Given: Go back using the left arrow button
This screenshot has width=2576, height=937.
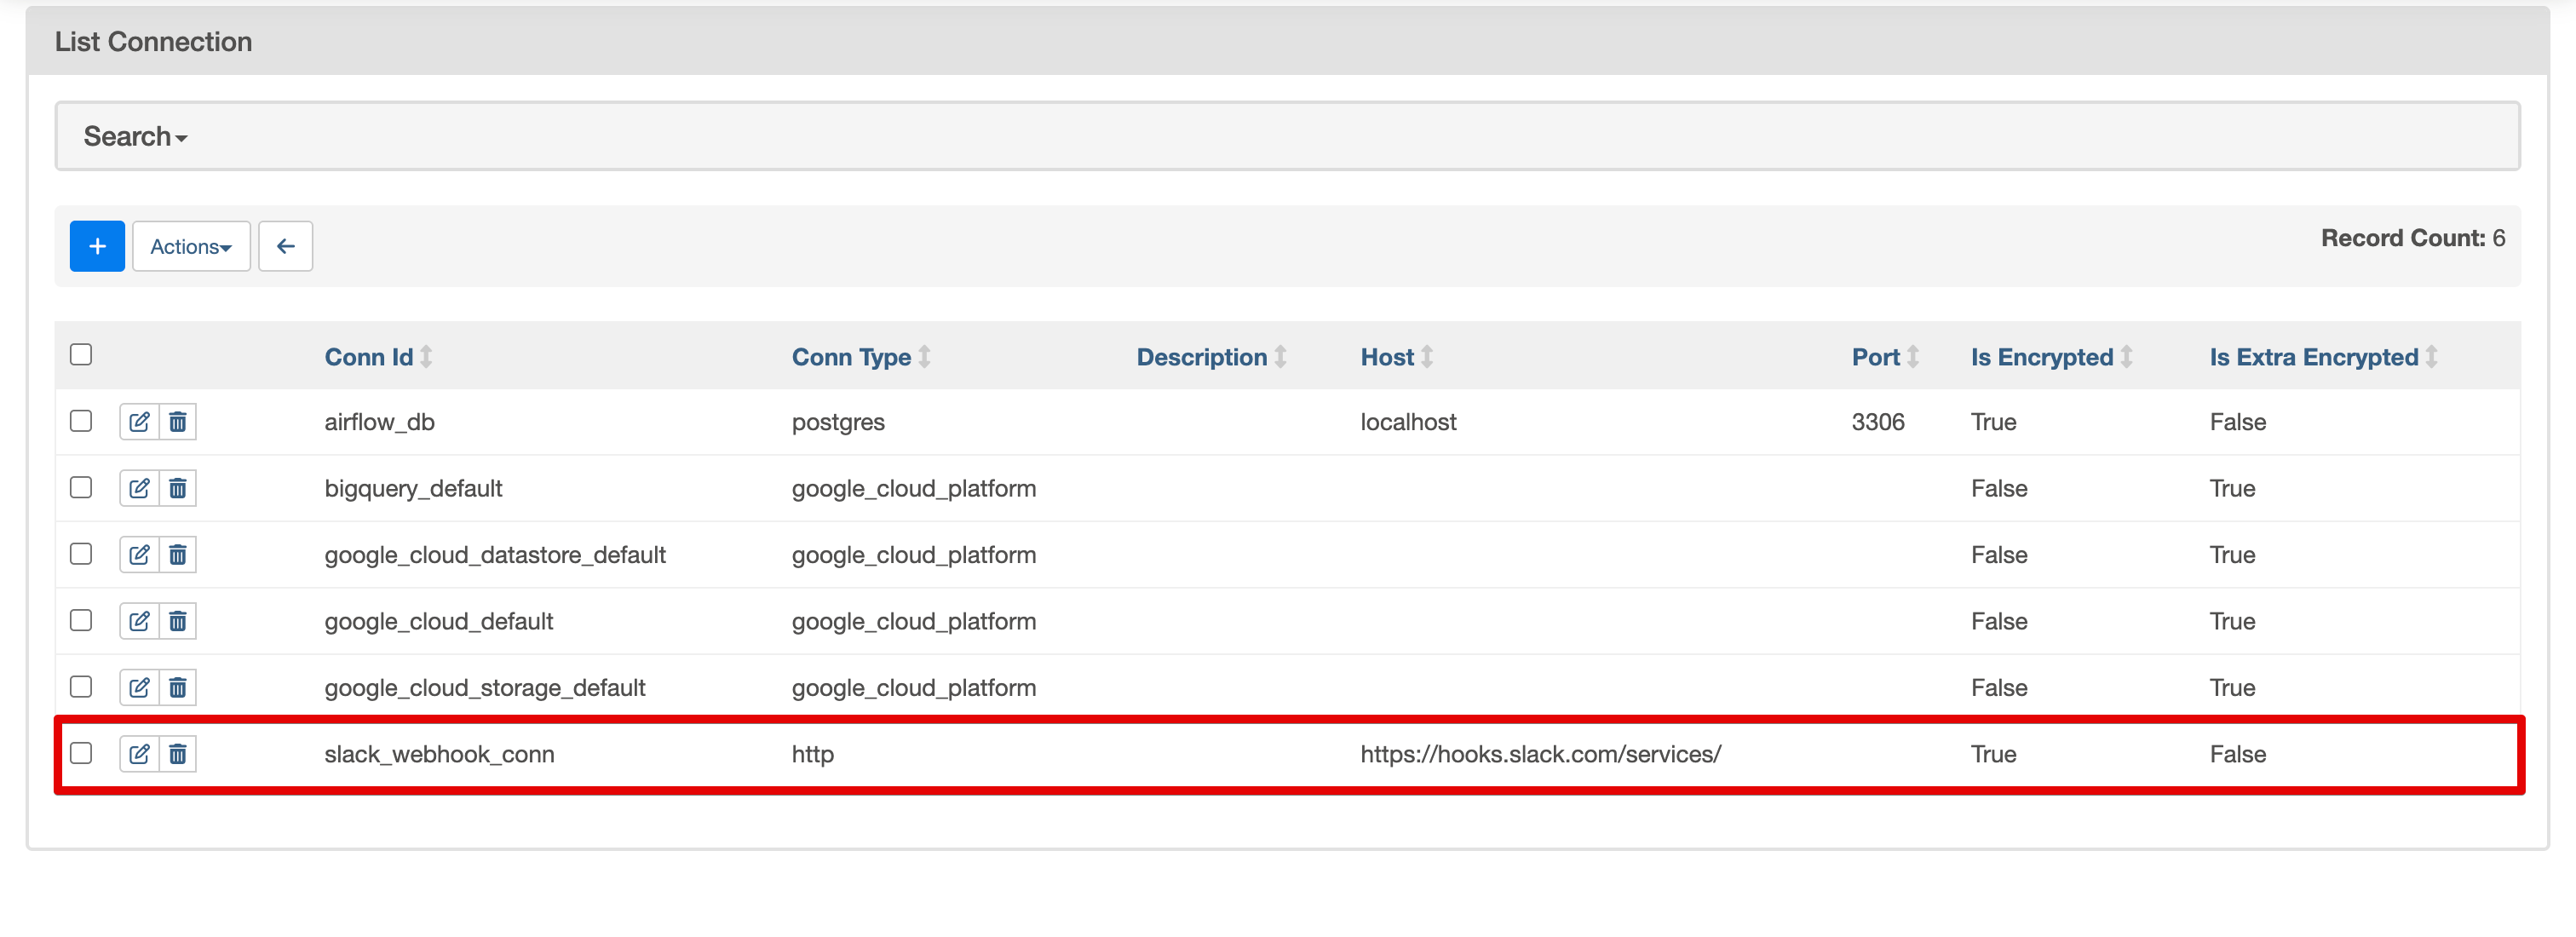Looking at the screenshot, I should [285, 245].
